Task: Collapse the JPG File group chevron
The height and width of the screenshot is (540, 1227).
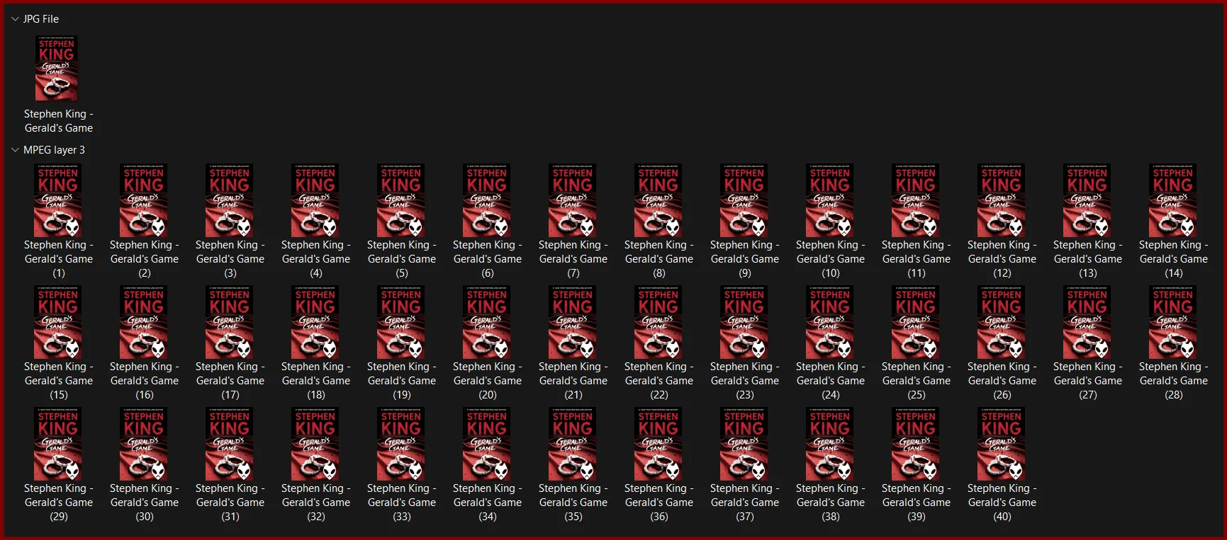Action: tap(15, 19)
